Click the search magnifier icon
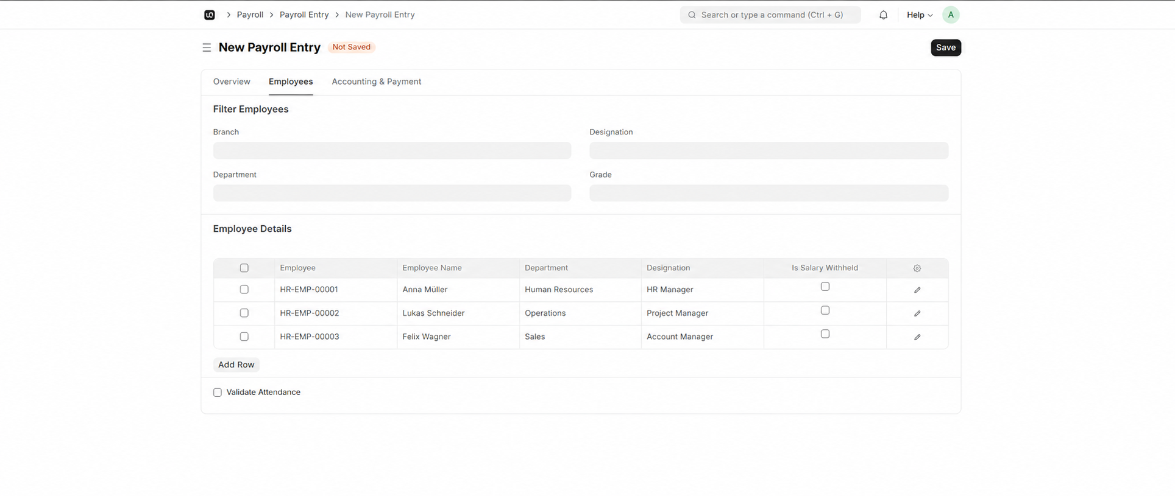This screenshot has width=1175, height=496. click(692, 15)
